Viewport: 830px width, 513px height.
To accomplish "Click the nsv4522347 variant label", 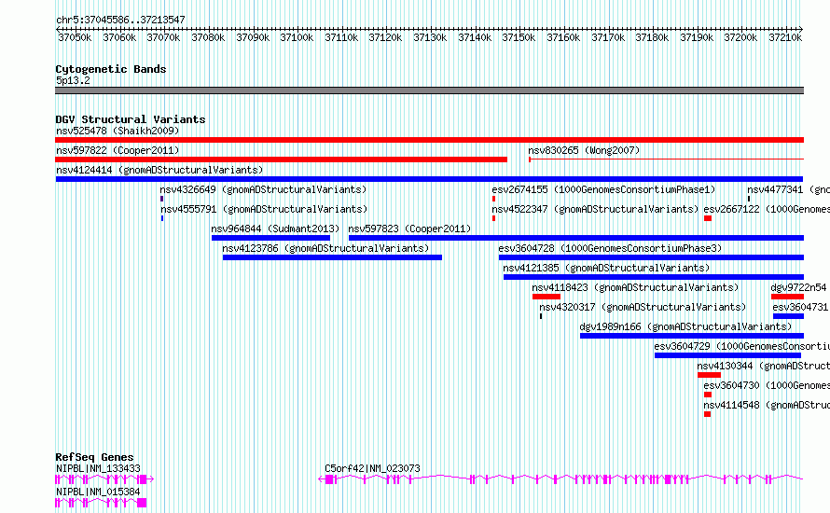I will [595, 209].
